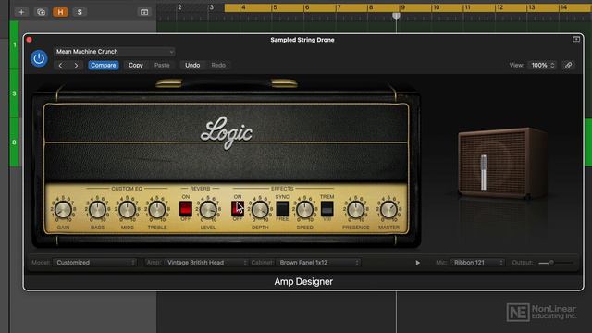Toggle the Trem/Vib switch
The width and height of the screenshot is (592, 333).
(x=327, y=209)
